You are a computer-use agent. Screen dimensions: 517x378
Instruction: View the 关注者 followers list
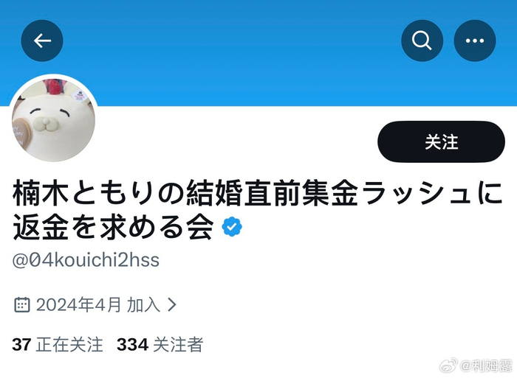[178, 344]
